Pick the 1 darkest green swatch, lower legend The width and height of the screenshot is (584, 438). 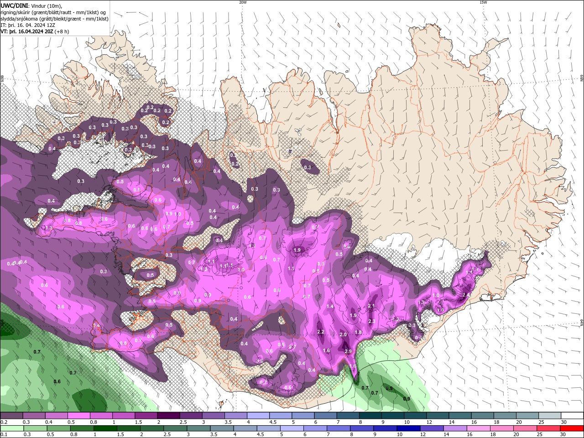pos(105,428)
